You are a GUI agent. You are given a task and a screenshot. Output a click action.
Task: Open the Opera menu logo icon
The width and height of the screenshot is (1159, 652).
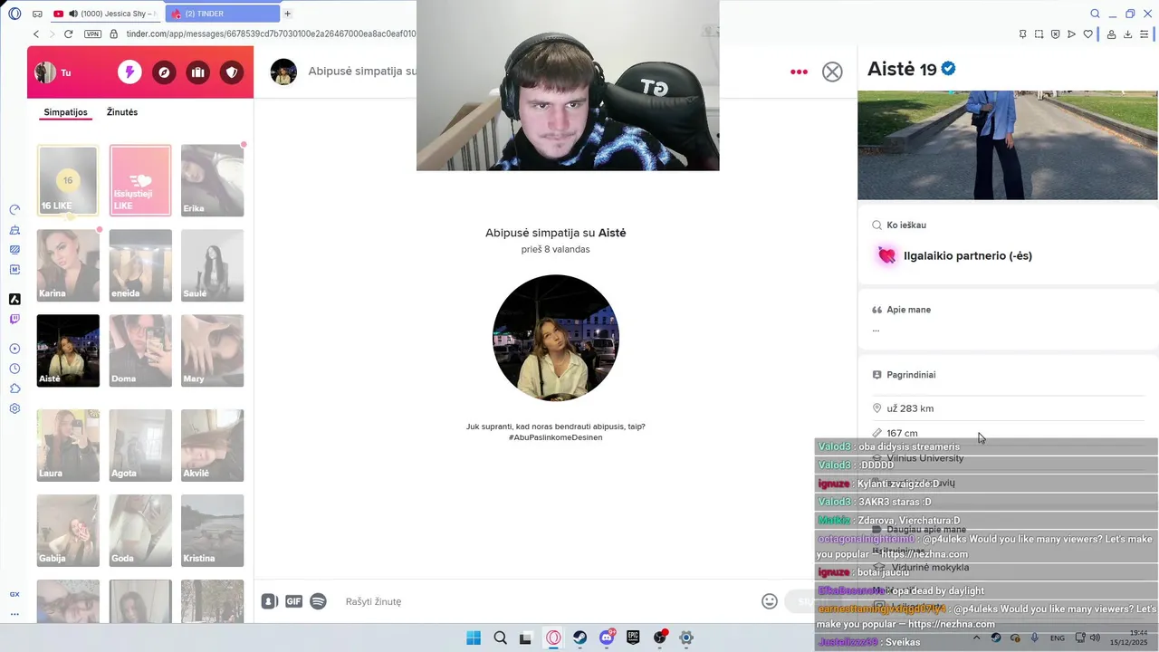pyautogui.click(x=14, y=14)
